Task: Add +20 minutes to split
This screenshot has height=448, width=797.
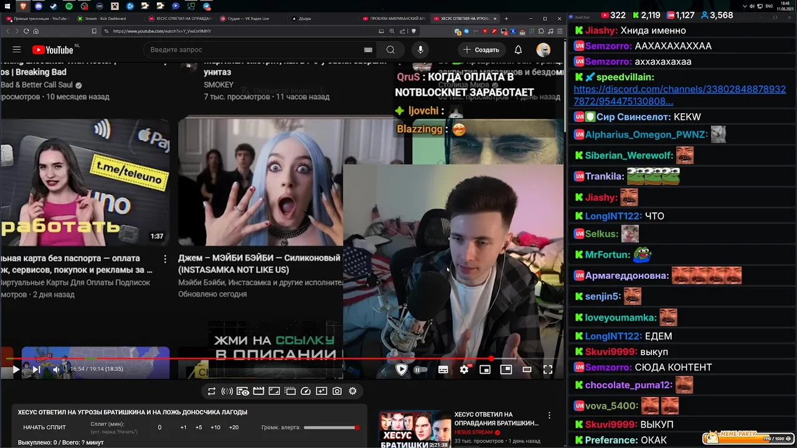Action: tap(233, 427)
